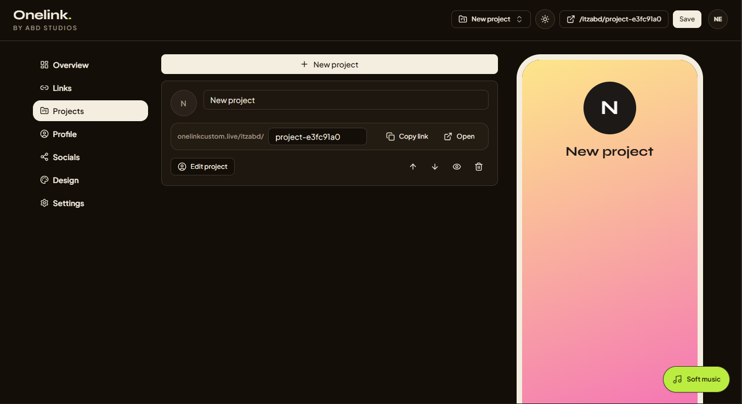
Task: Open the Design section
Action: click(90, 180)
